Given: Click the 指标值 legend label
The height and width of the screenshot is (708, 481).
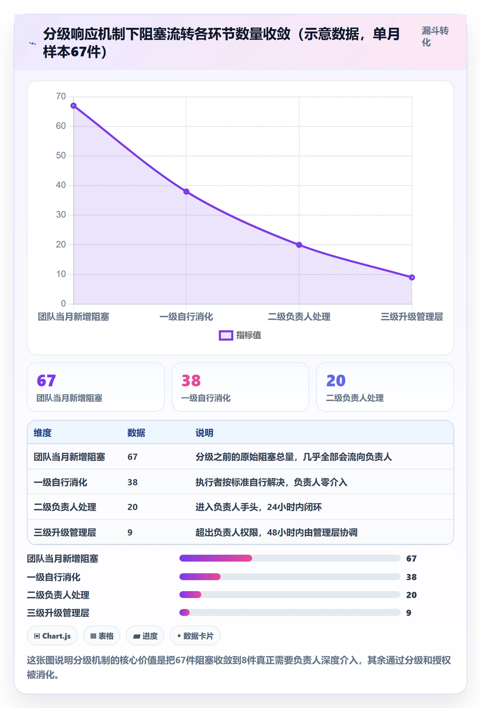Looking at the screenshot, I should coord(249,335).
